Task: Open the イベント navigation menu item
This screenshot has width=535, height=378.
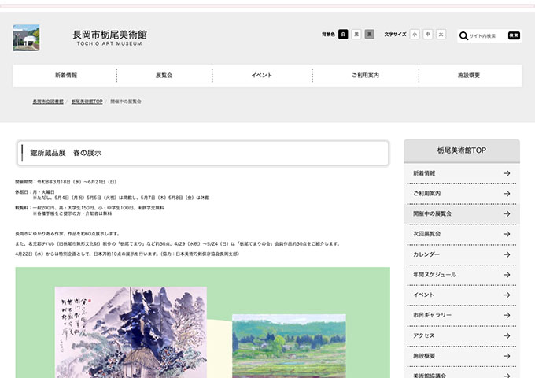Action: [262, 75]
